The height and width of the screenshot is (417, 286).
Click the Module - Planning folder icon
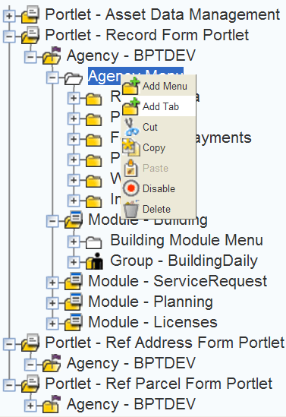point(74,302)
